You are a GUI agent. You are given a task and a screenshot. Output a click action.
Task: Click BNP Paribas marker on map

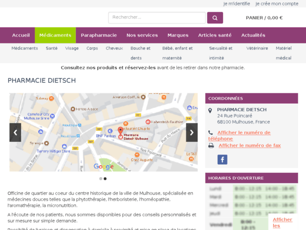coord(110,131)
